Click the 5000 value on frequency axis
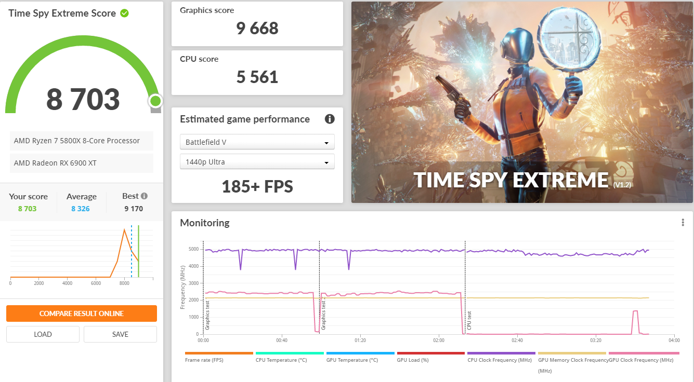 tap(193, 250)
